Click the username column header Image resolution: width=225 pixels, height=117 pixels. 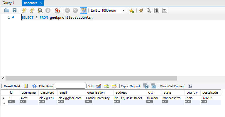coord(29,92)
